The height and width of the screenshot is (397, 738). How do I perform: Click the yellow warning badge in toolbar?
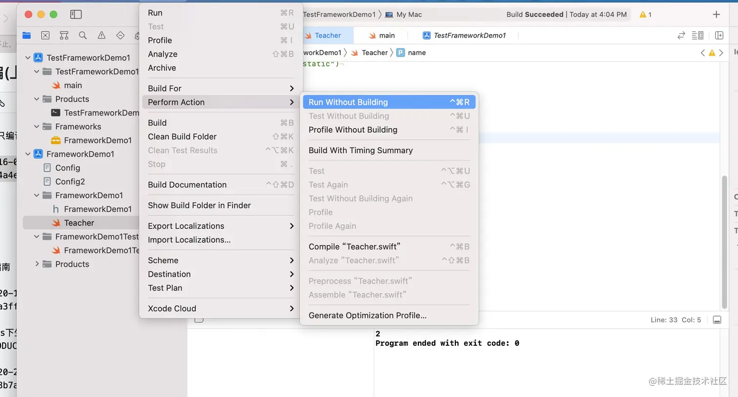coord(646,15)
